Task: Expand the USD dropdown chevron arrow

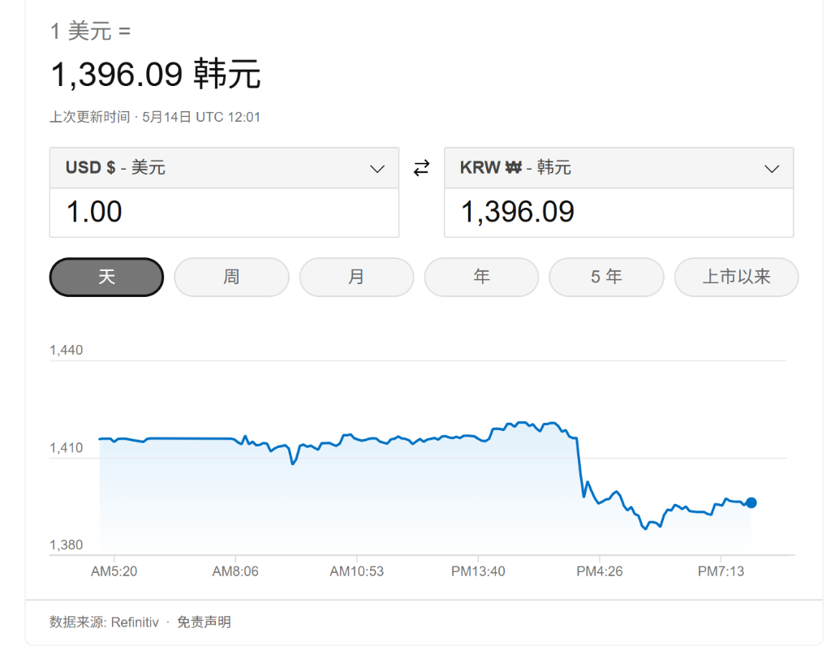Action: pos(377,169)
